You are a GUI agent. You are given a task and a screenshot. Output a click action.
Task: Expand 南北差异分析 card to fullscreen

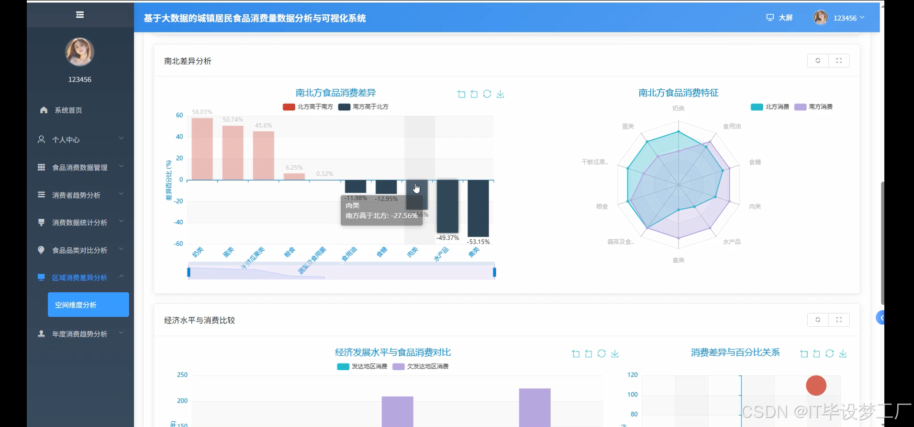839,61
